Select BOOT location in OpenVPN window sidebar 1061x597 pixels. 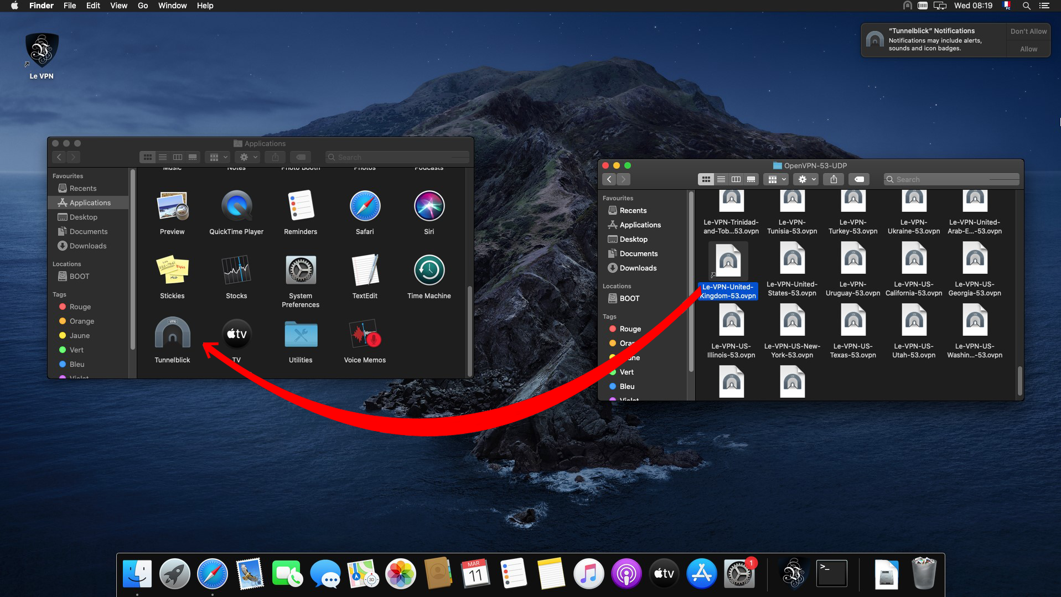(x=629, y=298)
